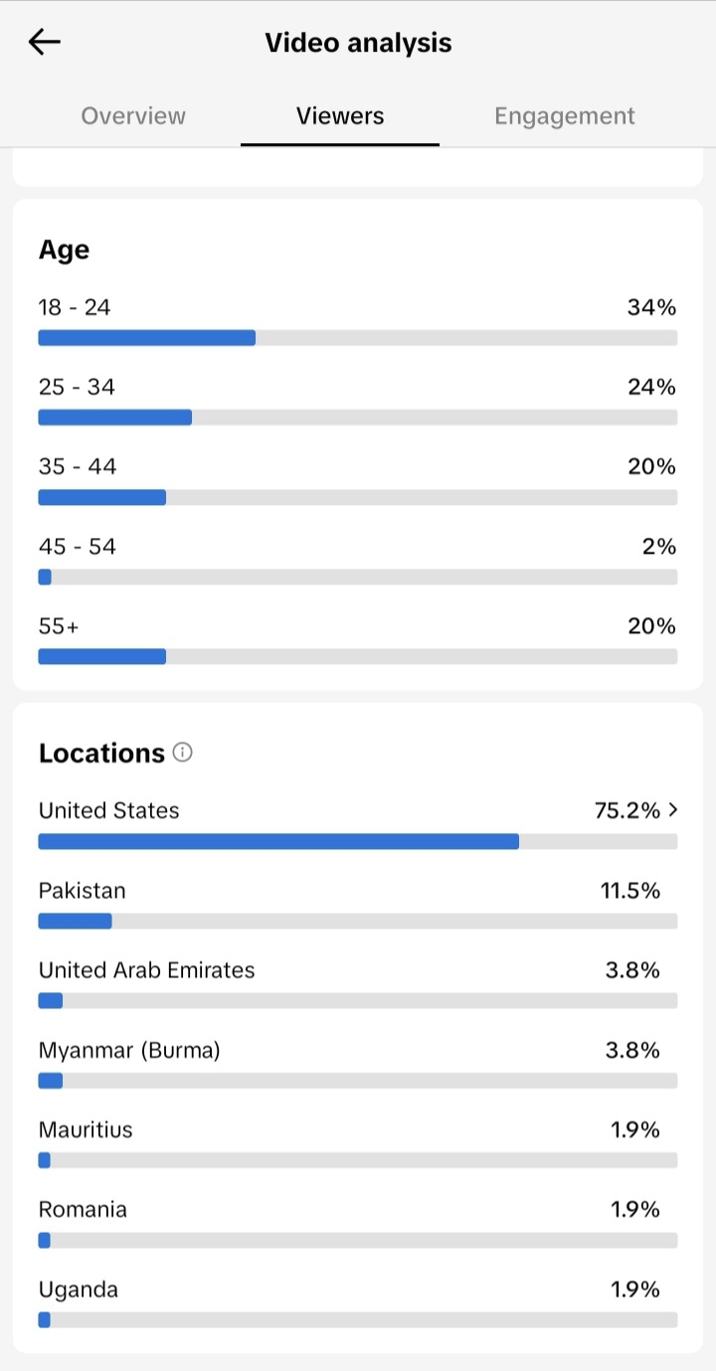
Task: Click the 18 - 24 age bar
Action: (358, 338)
